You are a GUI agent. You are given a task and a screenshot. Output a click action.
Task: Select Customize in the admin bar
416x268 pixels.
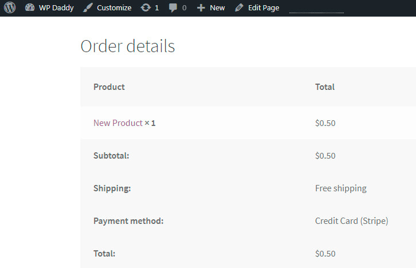113,8
